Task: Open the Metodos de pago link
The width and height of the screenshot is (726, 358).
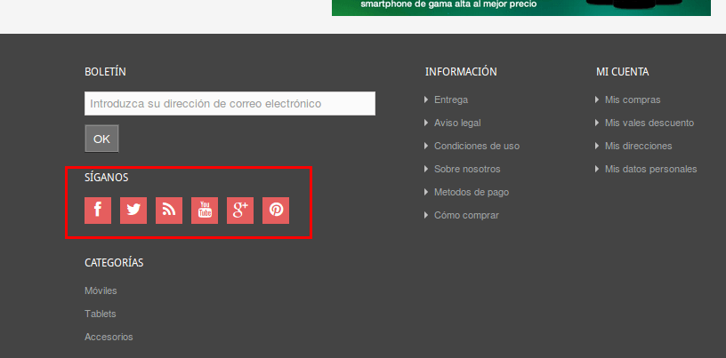Action: (472, 193)
